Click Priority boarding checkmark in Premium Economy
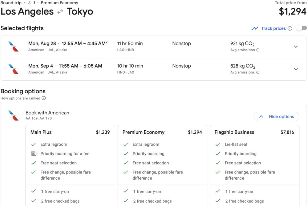Viewport: 307px width, 206px height. point(126,154)
